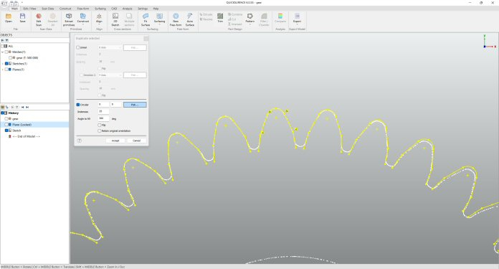Click the help icon in the Duplicate dialog
The width and height of the screenshot is (499, 269).
pos(80,141)
